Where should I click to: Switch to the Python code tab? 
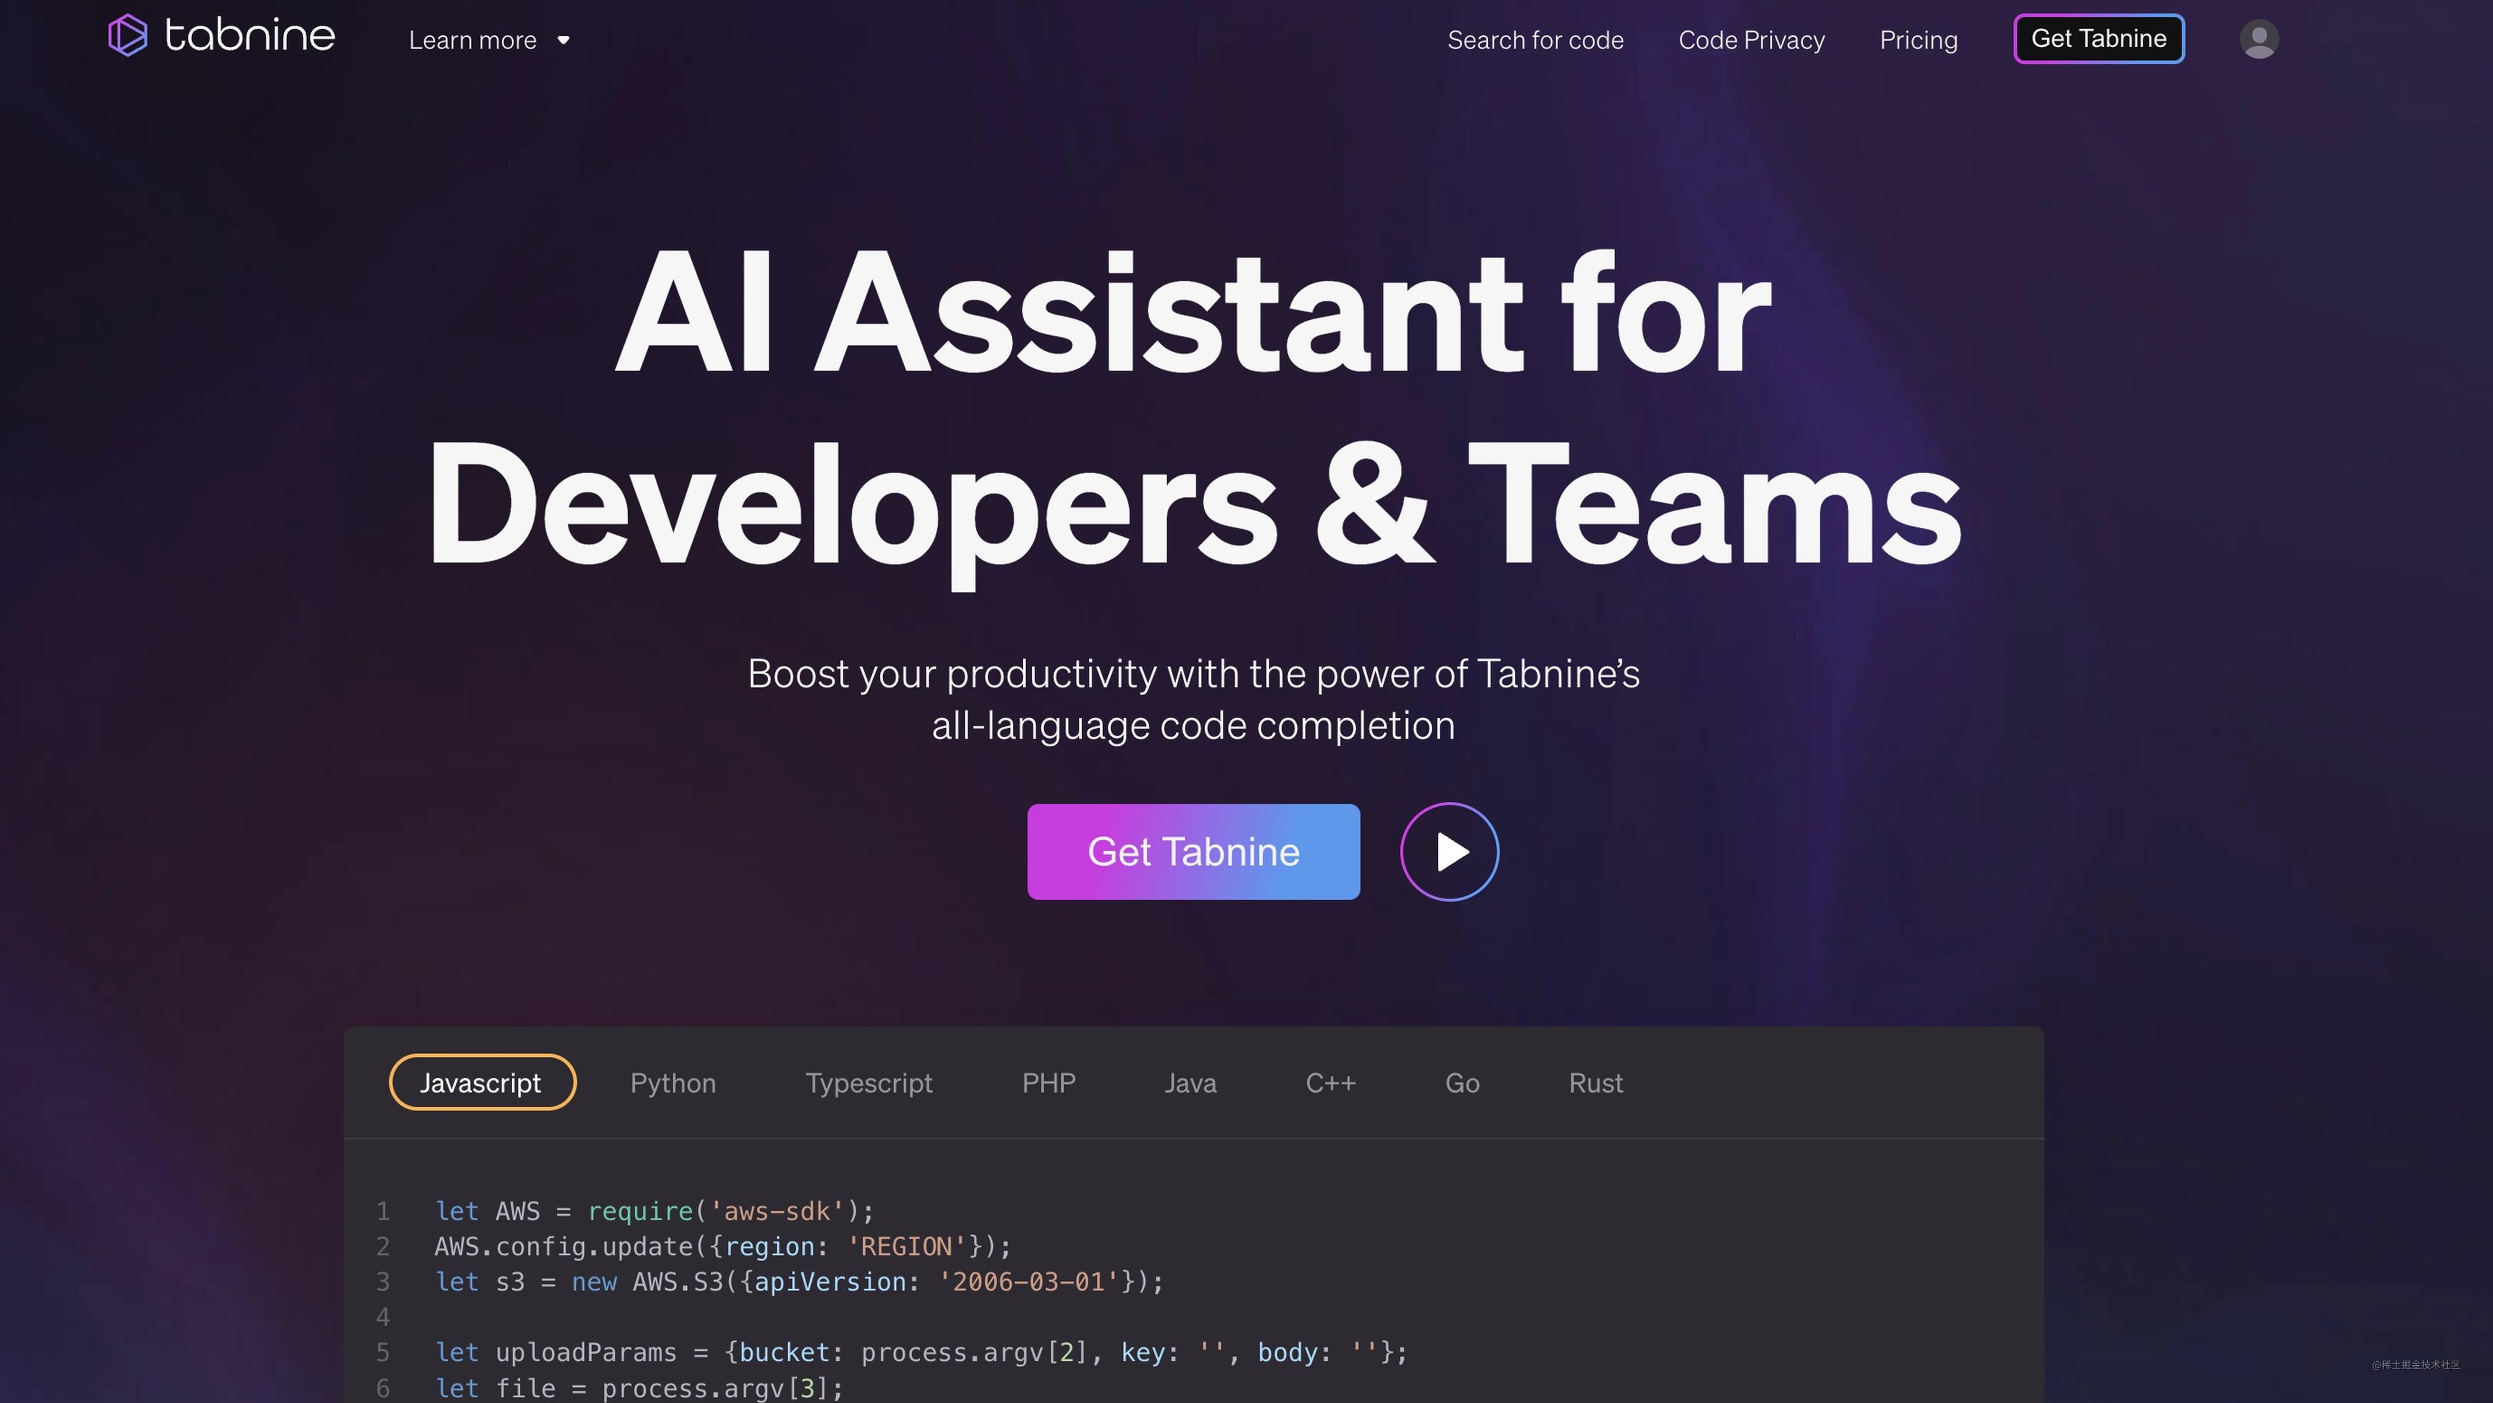coord(673,1083)
